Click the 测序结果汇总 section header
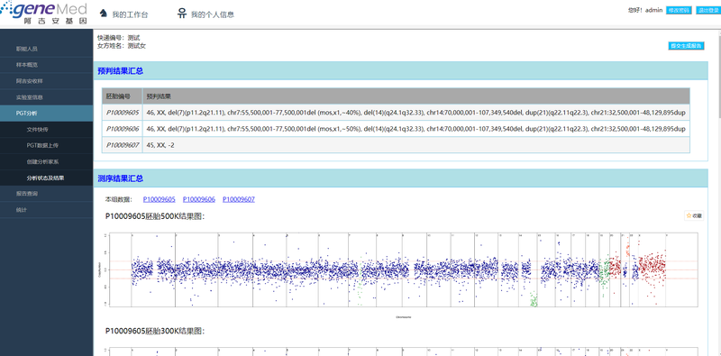Image resolution: width=721 pixels, height=356 pixels. [x=400, y=178]
